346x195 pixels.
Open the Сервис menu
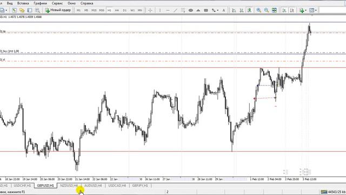coord(57,3)
